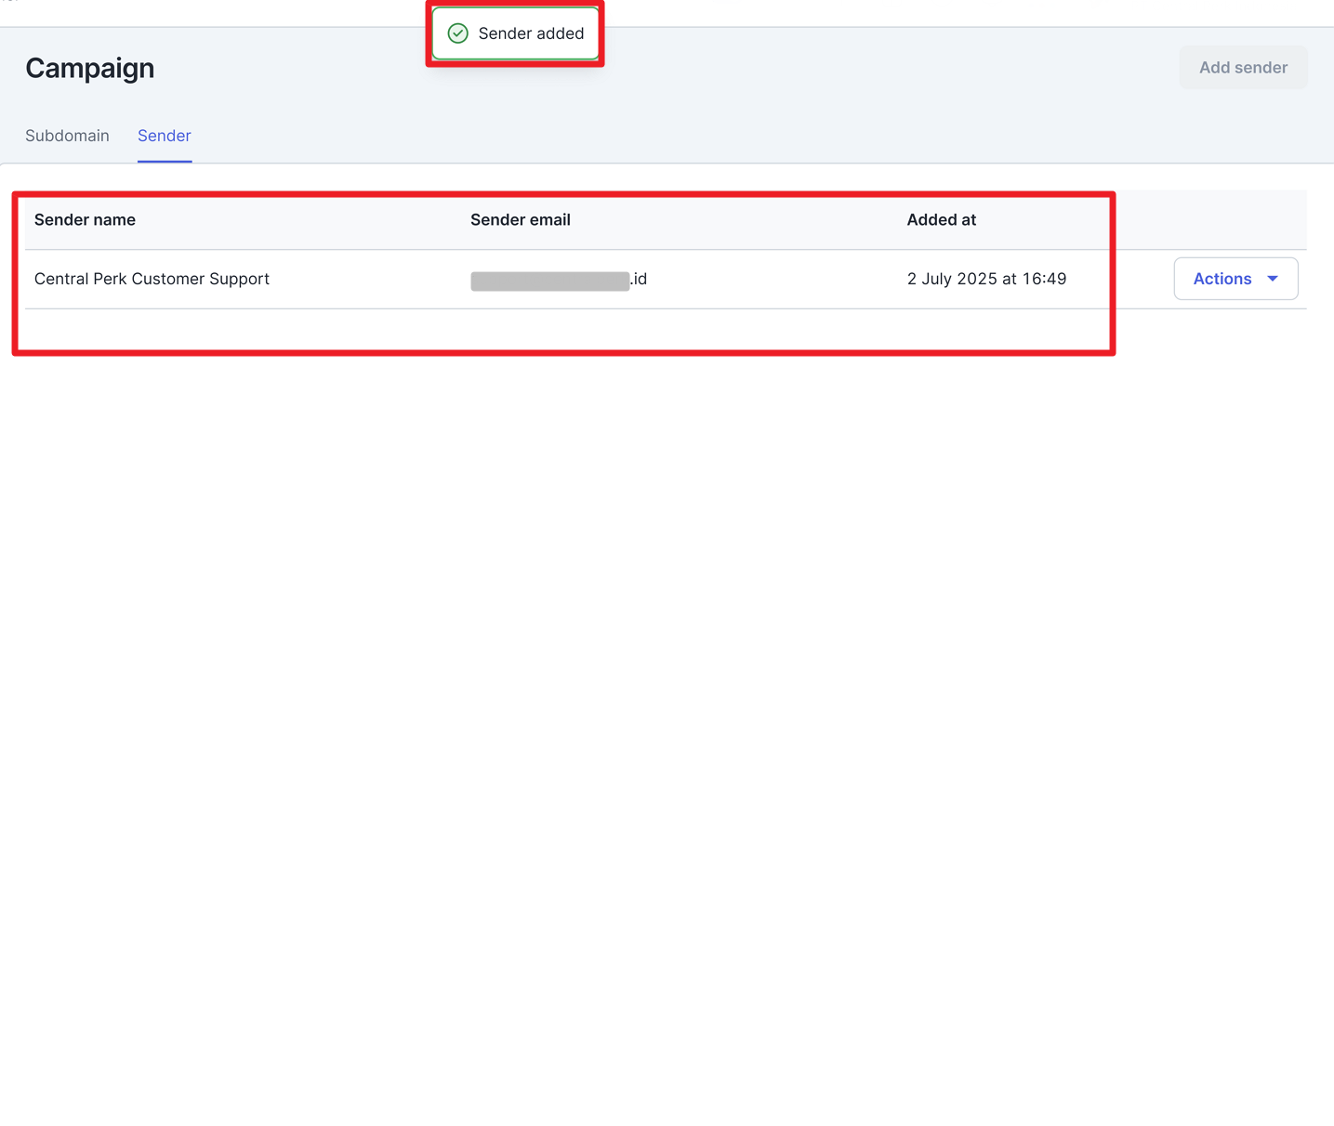Click the Sender email column header
Screen dimensions: 1334x1126
[x=520, y=220]
